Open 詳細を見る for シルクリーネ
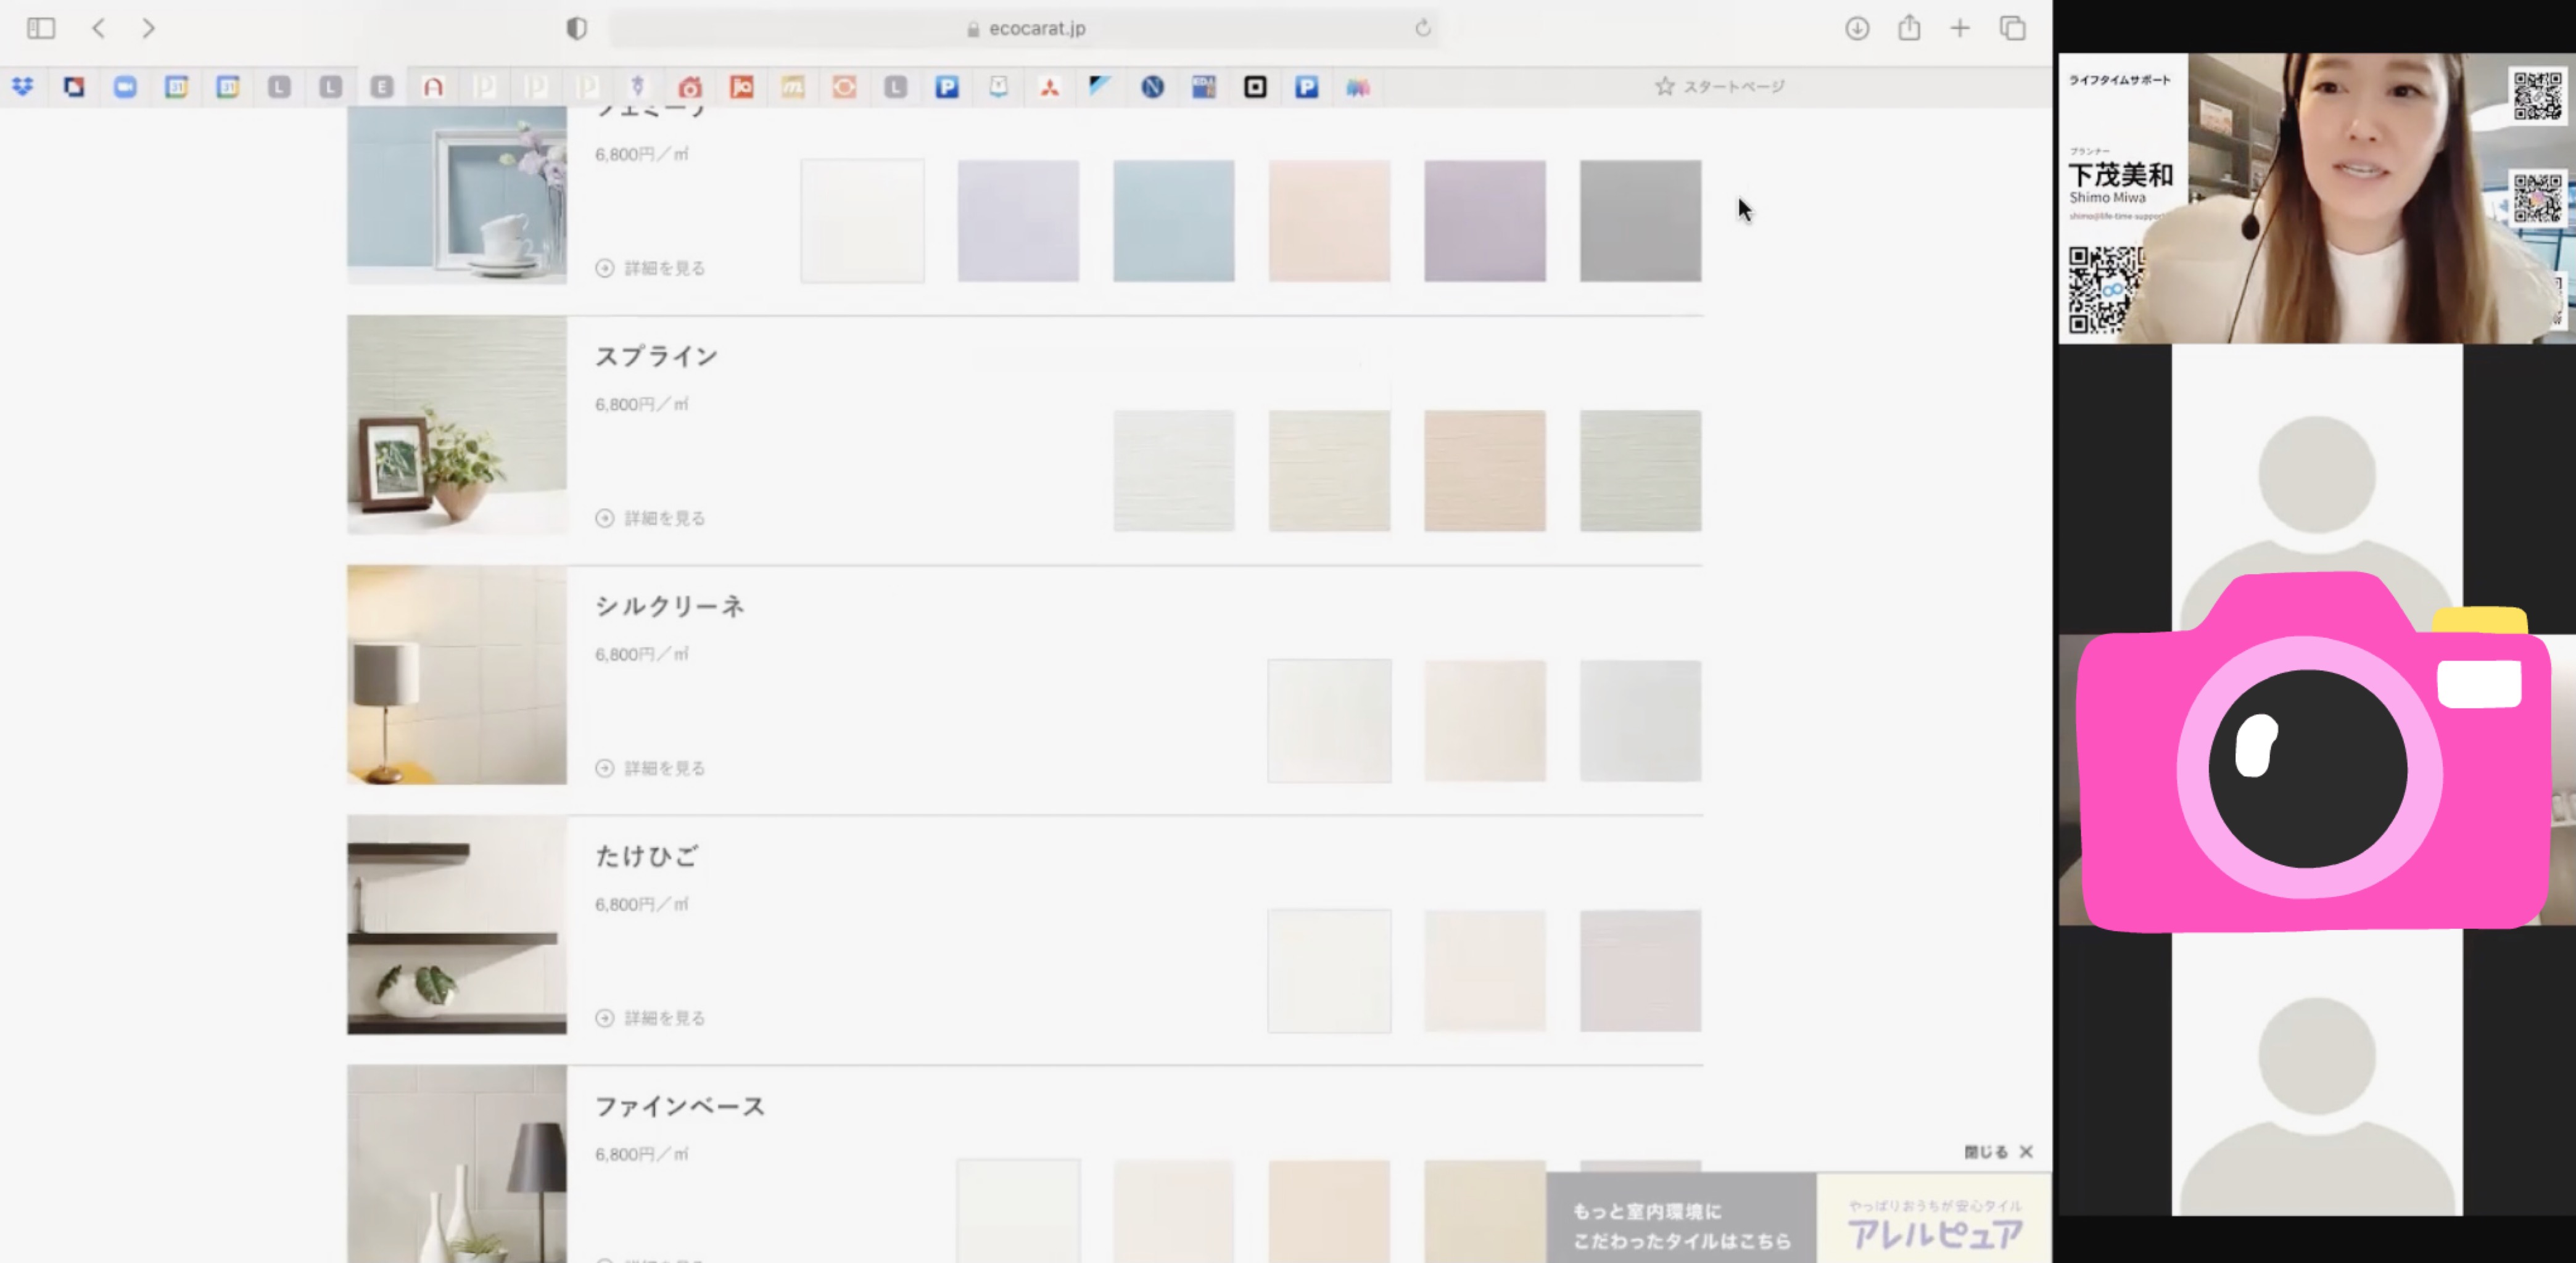This screenshot has height=1263, width=2576. (x=651, y=768)
